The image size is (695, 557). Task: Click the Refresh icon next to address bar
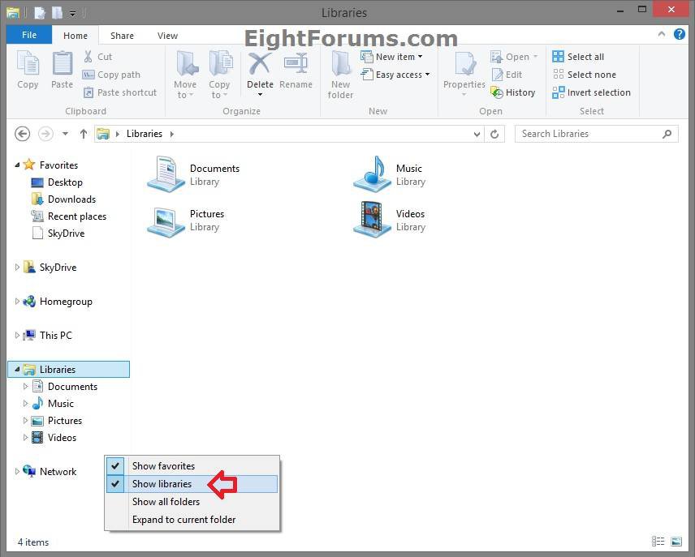(495, 134)
